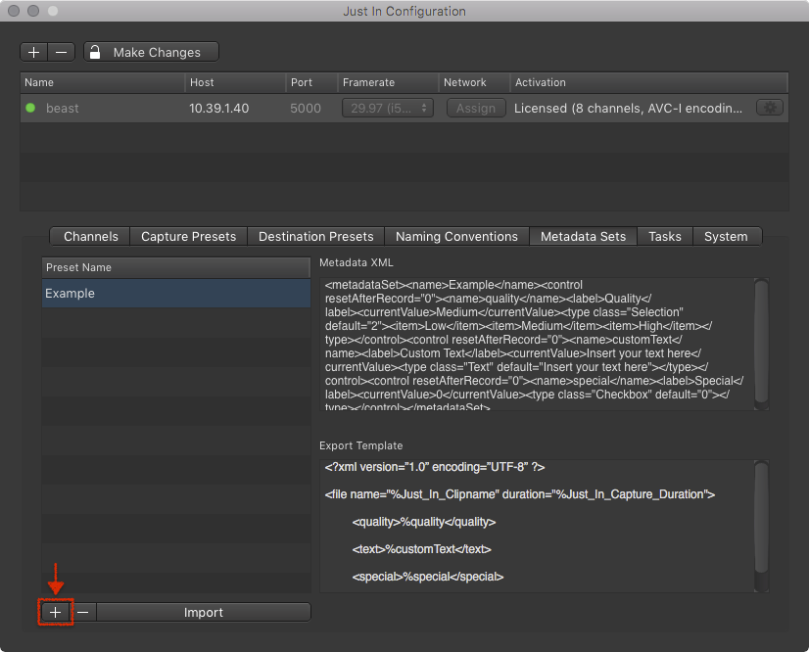809x652 pixels.
Task: Open the Framerate dropdown showing 29.97
Action: 388,109
